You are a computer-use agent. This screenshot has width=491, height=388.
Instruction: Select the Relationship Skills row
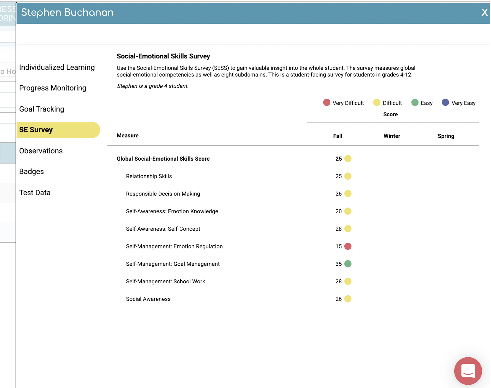click(149, 176)
